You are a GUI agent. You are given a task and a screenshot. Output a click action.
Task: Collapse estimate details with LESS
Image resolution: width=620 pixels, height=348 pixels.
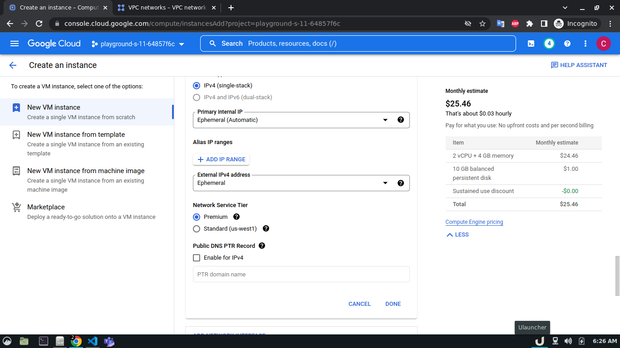(x=458, y=235)
